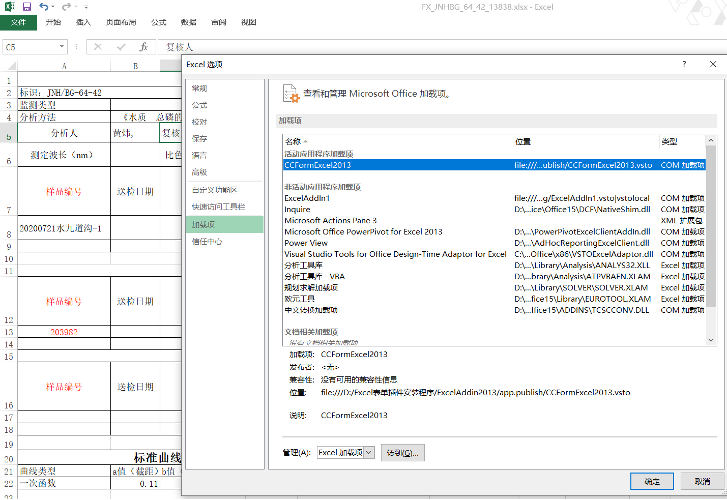Switch to the 页面布局 ribbon tab
The width and height of the screenshot is (727, 500).
click(x=121, y=22)
